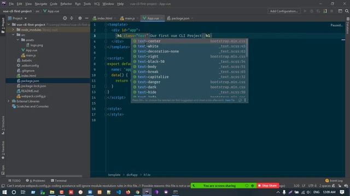
Task: Hide the Project panel with minus icon
Action: click(86, 18)
